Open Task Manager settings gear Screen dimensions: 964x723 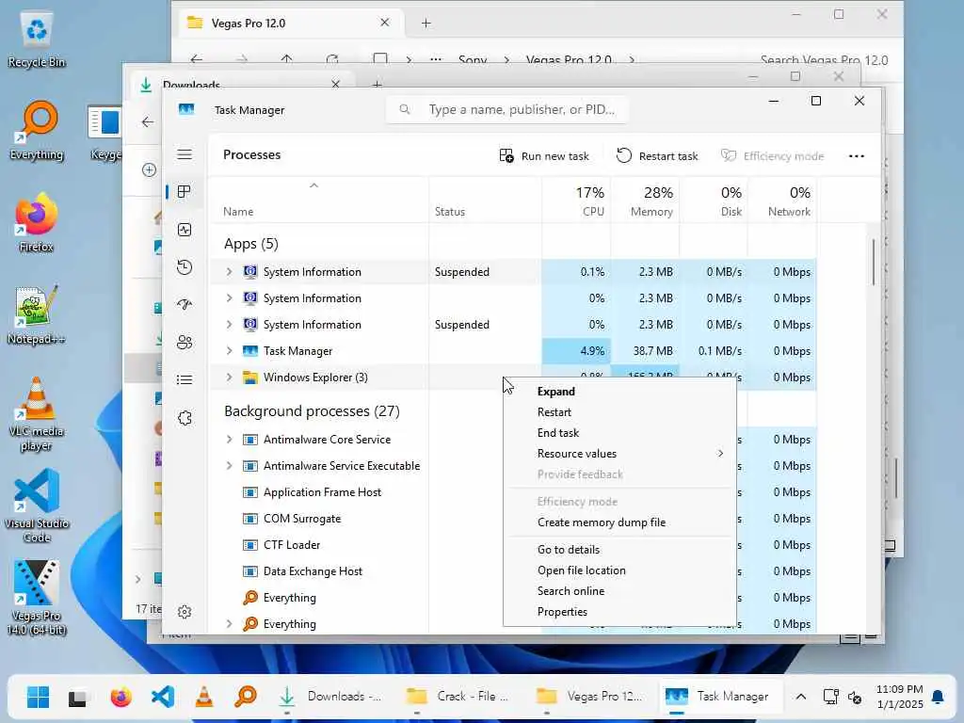coord(185,612)
